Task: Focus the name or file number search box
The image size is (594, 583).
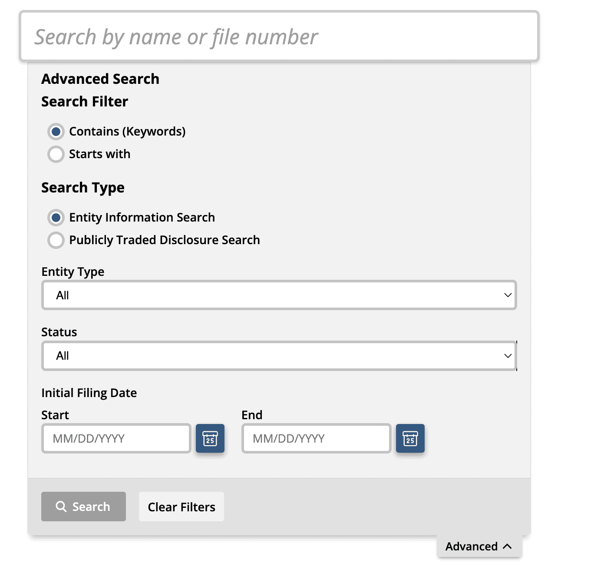Action: click(x=279, y=36)
